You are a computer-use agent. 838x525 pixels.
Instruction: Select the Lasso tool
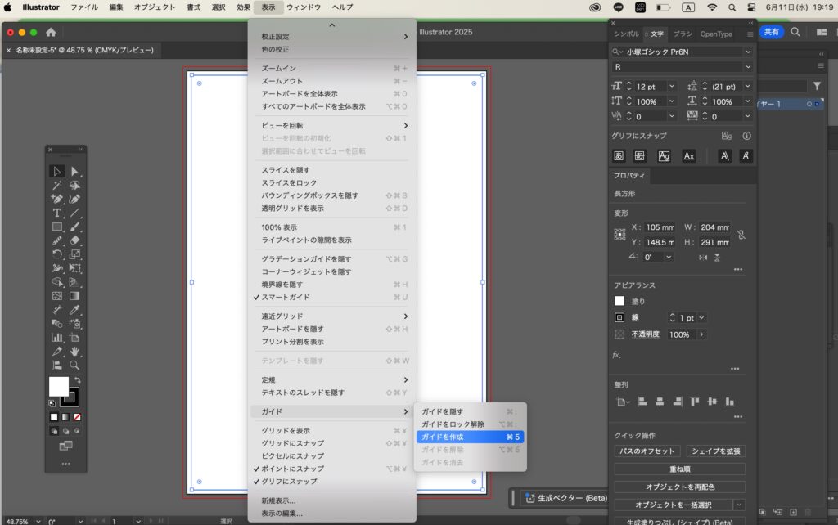tap(74, 185)
